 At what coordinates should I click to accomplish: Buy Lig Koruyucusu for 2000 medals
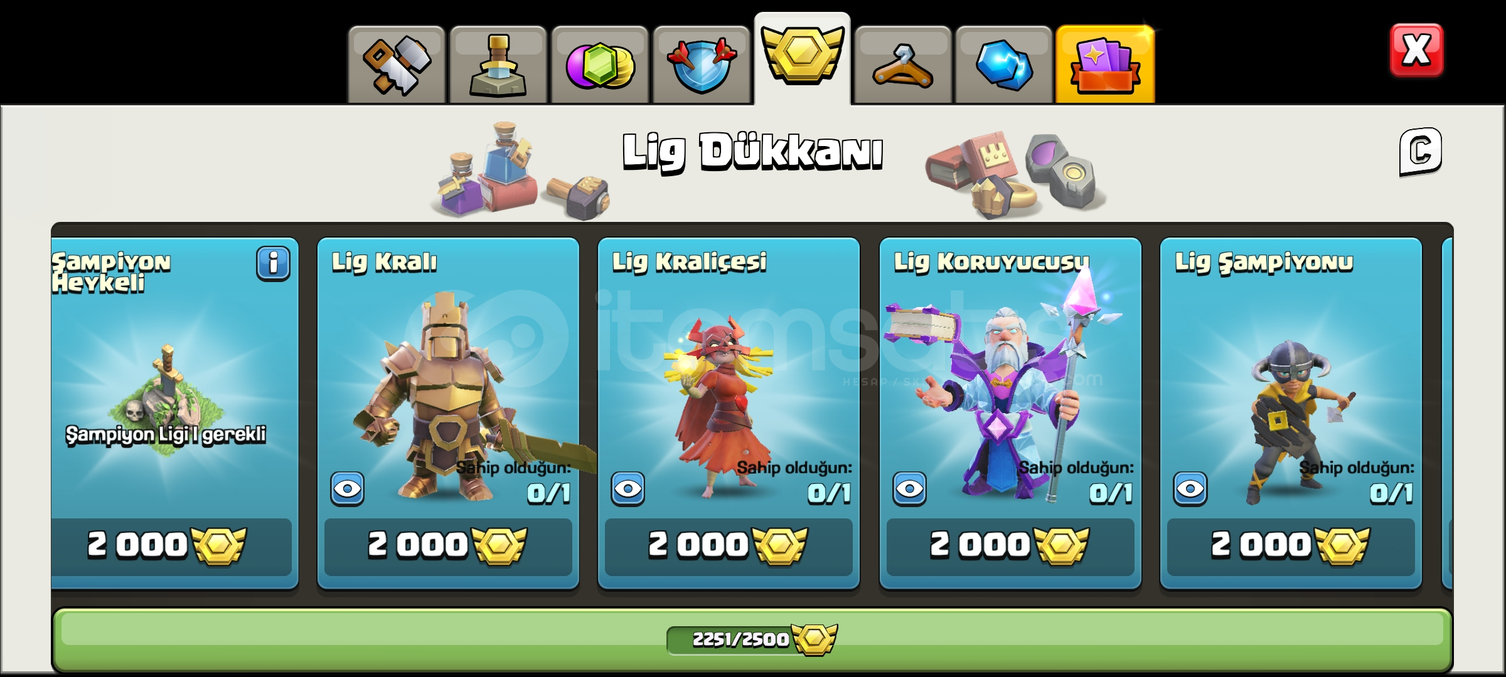pos(1010,547)
